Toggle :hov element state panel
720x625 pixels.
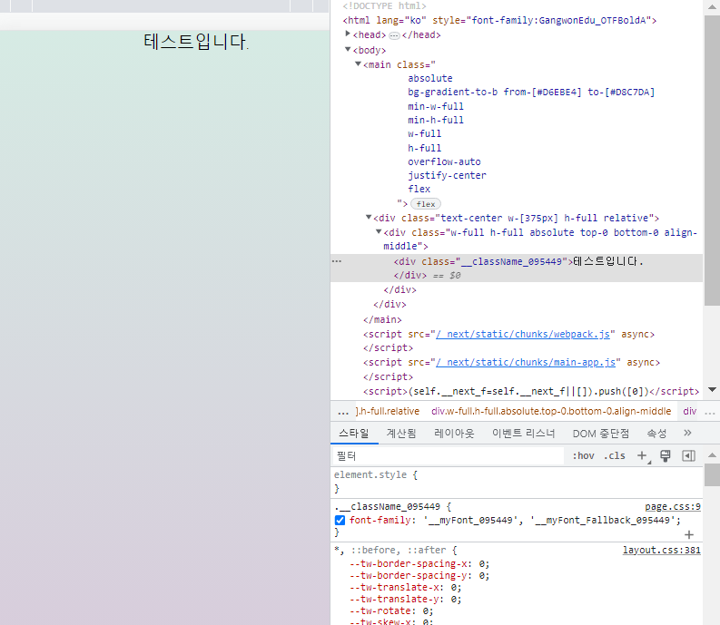583,455
